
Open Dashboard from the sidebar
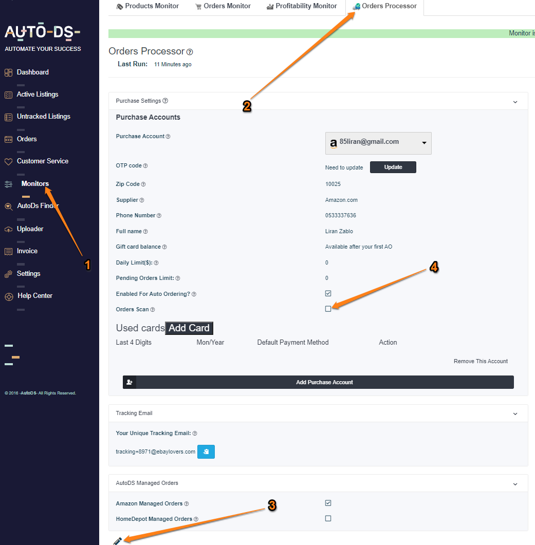click(x=33, y=72)
